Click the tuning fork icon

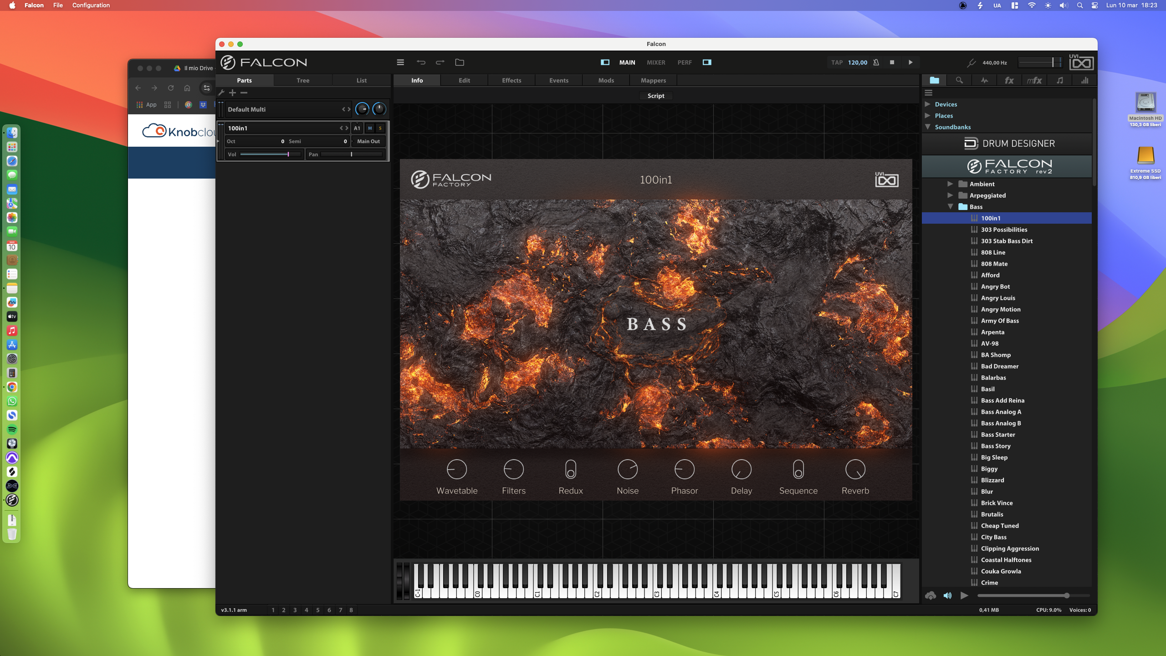(x=971, y=62)
